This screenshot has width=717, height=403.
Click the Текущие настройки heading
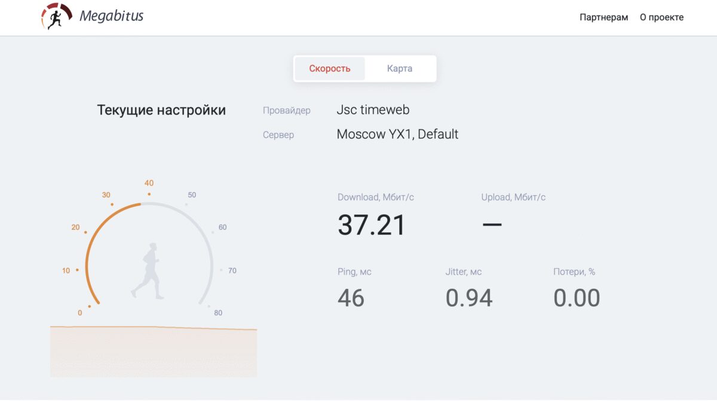point(161,109)
